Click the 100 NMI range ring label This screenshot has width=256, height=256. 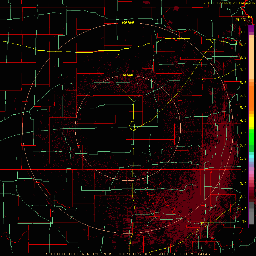[x=128, y=22]
